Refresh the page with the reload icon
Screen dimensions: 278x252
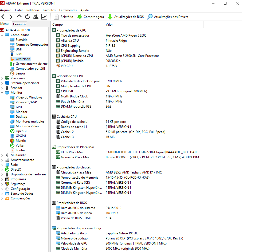[28, 17]
